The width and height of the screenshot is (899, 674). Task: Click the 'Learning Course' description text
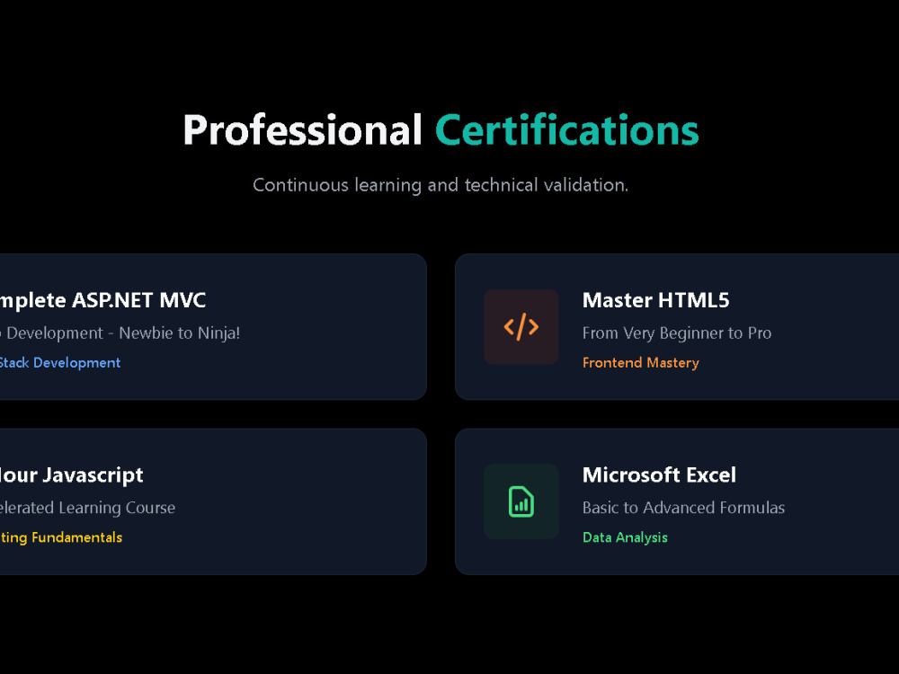117,508
